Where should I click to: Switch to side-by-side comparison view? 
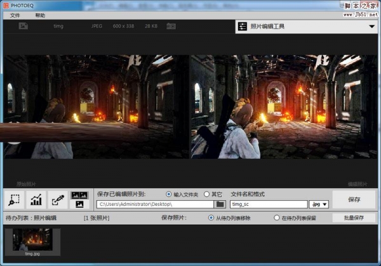79,194
